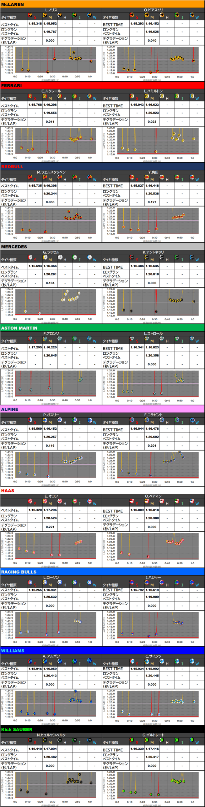Click Russell's Soft Mercedes tyre icon
This screenshot has width=205, height=807.
(30, 258)
